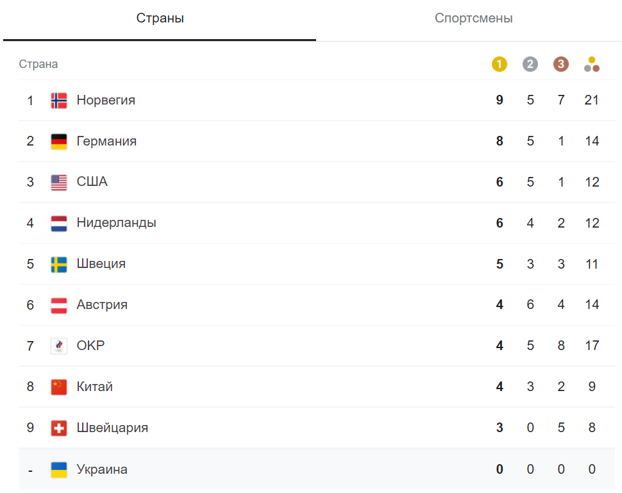
Task: Select the Германия country name
Action: point(106,141)
